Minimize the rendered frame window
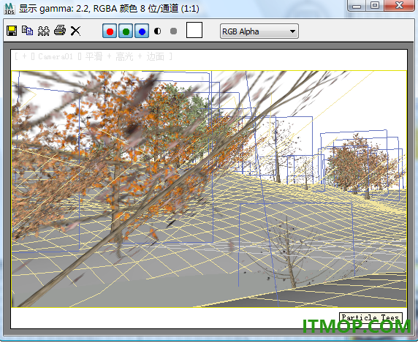The image size is (418, 343). pos(357,6)
